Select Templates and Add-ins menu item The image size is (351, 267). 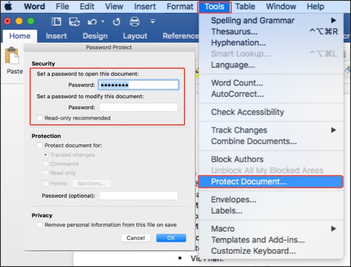271,240
